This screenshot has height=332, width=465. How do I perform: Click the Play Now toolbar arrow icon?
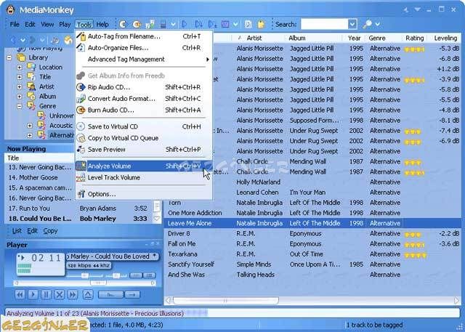pos(184,24)
